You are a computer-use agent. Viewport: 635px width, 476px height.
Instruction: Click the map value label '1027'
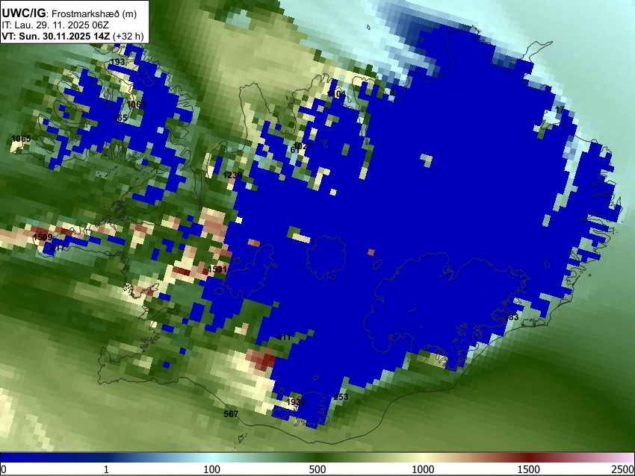point(303,145)
